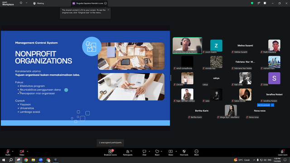Show hidden system tray icons
The width and height of the screenshot is (290, 163).
254,160
